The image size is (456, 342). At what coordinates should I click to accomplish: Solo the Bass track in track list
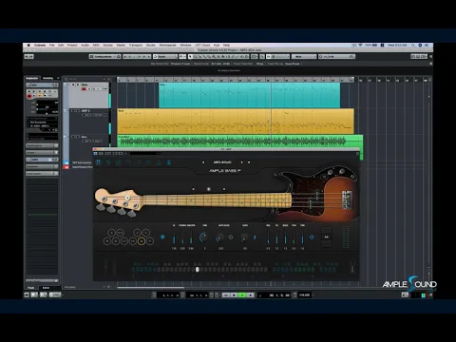coord(78,85)
